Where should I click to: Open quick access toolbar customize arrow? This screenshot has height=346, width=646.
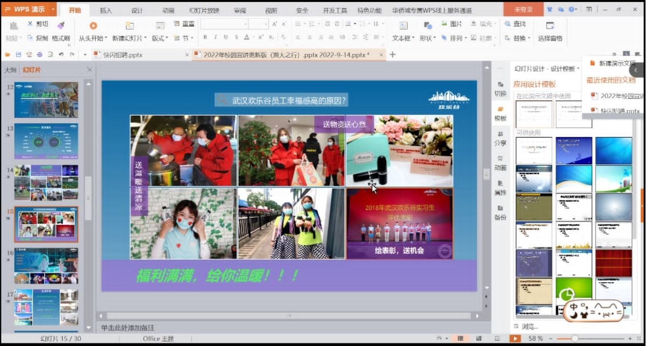[x=85, y=55]
